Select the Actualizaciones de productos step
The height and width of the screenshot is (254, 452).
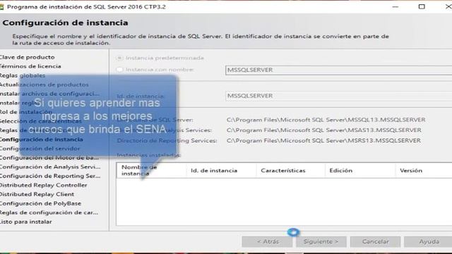click(44, 85)
